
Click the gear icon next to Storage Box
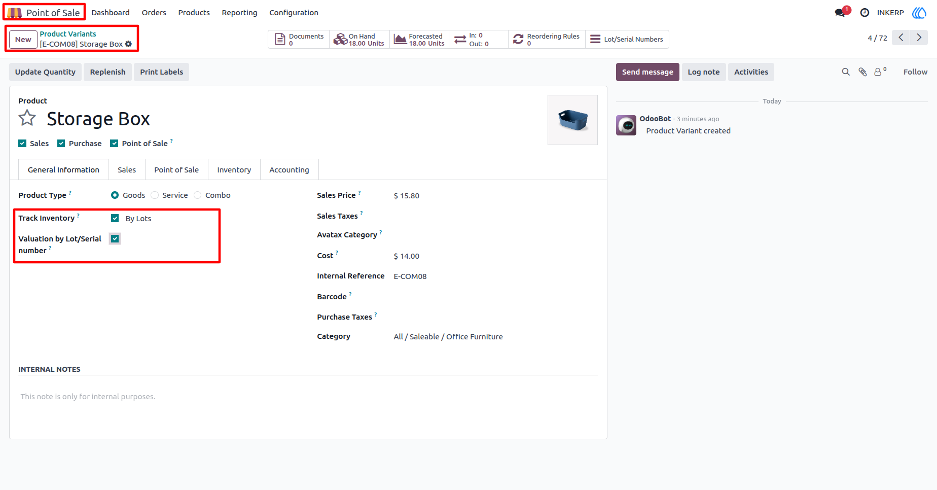point(128,44)
